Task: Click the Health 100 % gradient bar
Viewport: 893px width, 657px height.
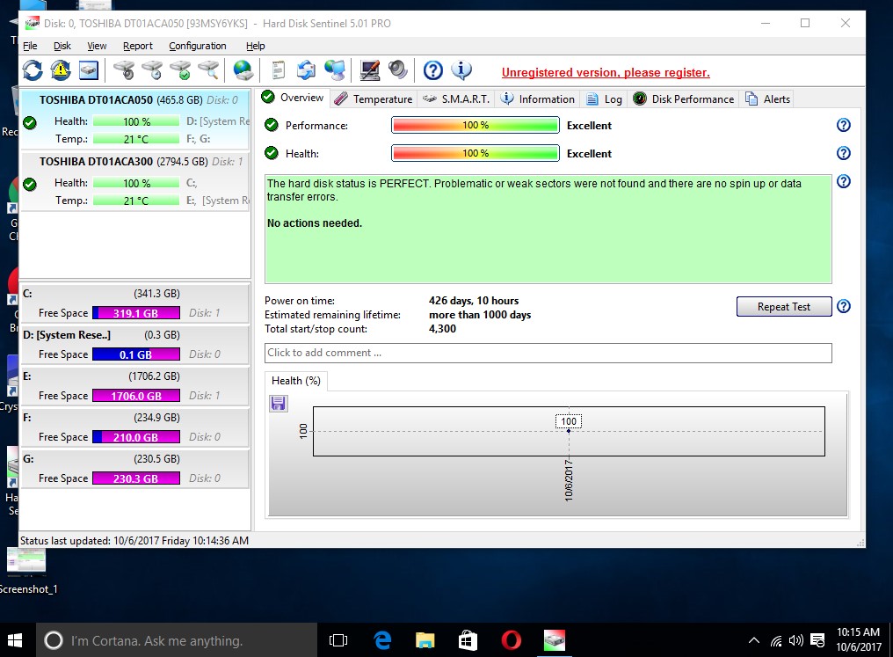Action: pos(475,153)
